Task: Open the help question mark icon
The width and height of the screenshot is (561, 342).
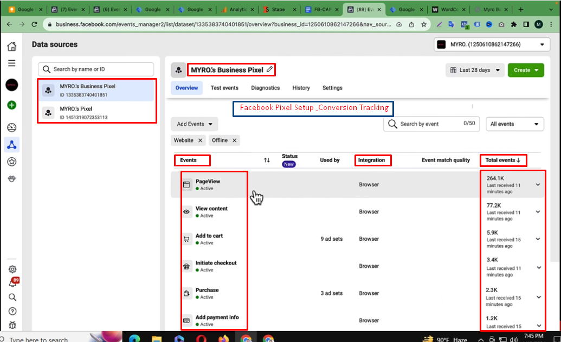Action: [12, 311]
